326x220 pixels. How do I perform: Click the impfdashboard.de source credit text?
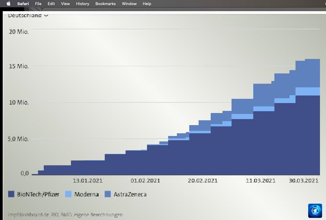pos(65,215)
